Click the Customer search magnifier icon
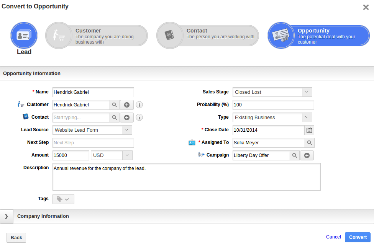374x245 pixels. point(115,105)
